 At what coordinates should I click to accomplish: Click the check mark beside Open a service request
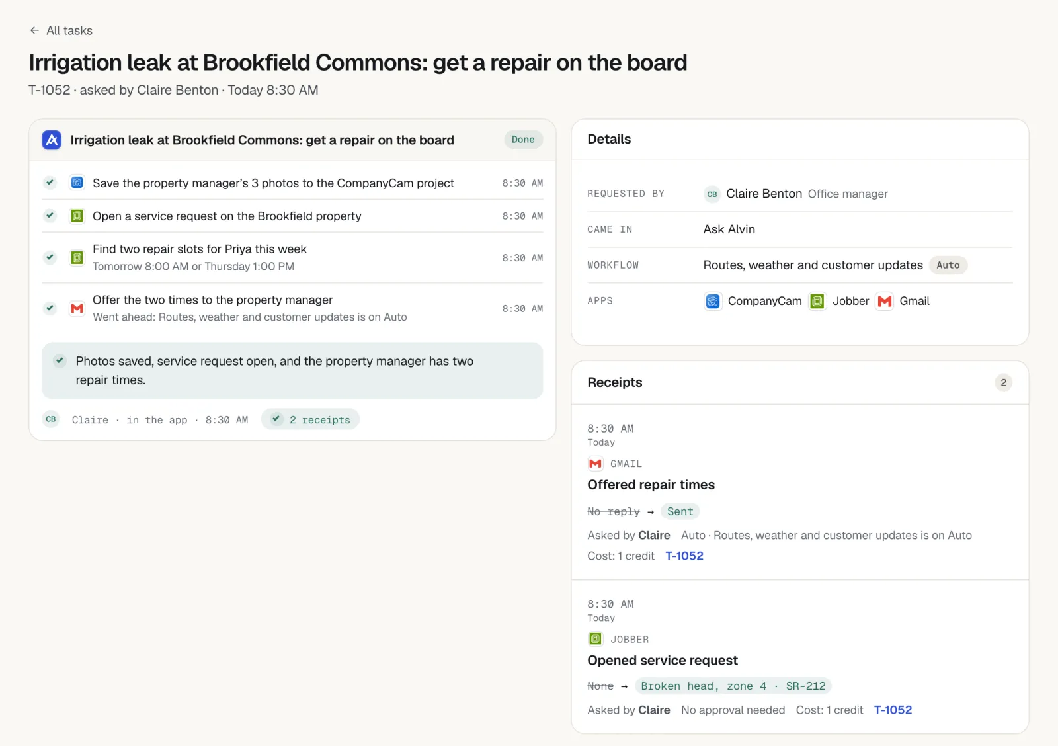pyautogui.click(x=50, y=216)
